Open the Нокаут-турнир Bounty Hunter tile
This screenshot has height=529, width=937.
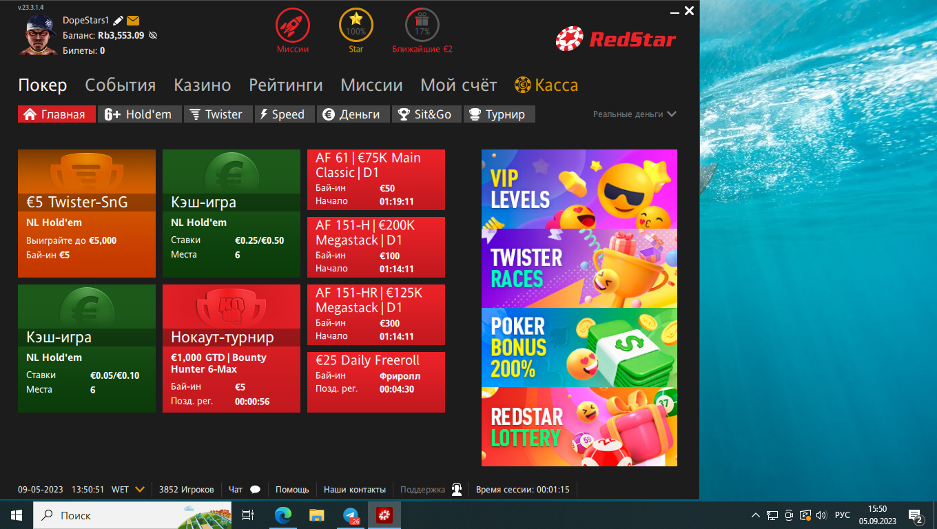[x=231, y=349]
